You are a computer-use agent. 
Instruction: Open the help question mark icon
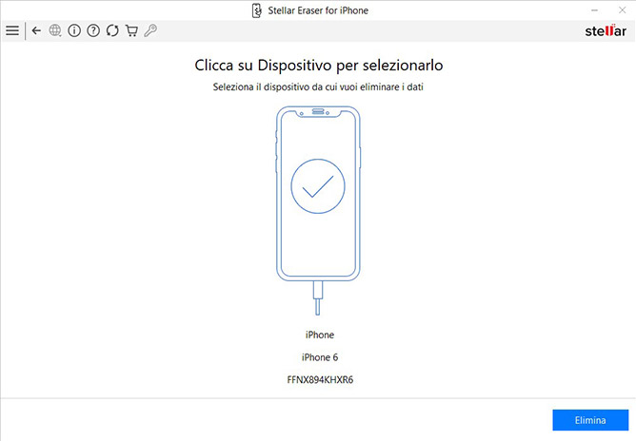[93, 30]
